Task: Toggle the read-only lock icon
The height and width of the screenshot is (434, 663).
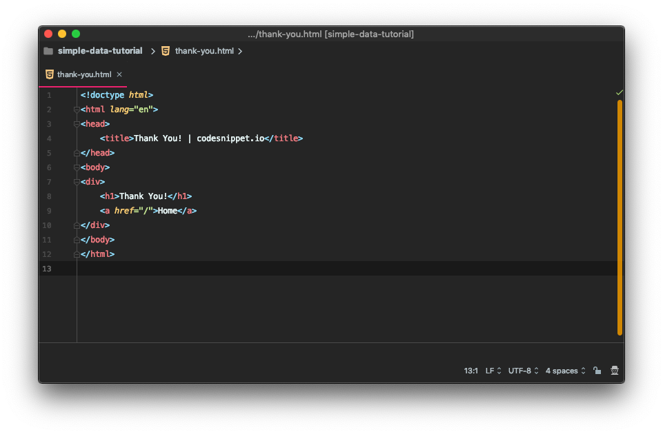Action: coord(597,370)
